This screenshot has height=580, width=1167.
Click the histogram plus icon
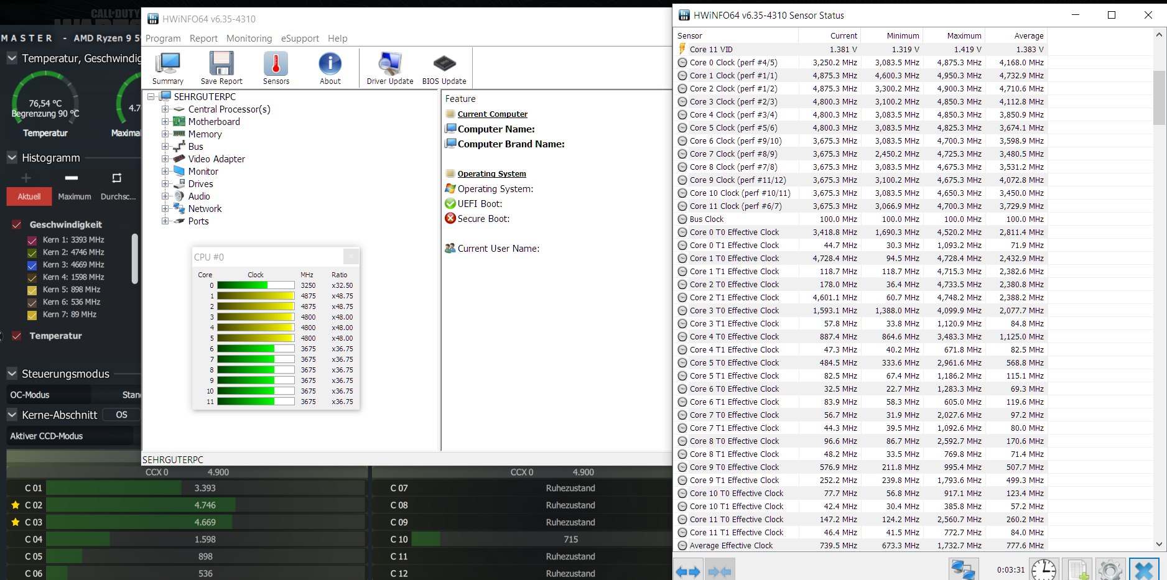click(x=26, y=178)
